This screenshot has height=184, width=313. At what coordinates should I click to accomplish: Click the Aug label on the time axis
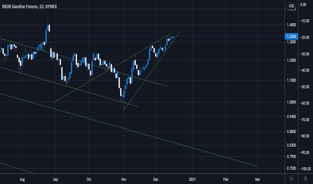click(22, 179)
